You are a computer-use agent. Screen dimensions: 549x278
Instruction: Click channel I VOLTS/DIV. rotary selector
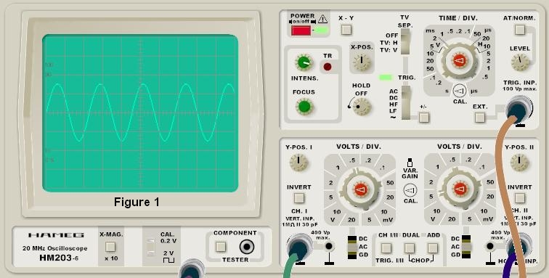pyautogui.click(x=360, y=189)
